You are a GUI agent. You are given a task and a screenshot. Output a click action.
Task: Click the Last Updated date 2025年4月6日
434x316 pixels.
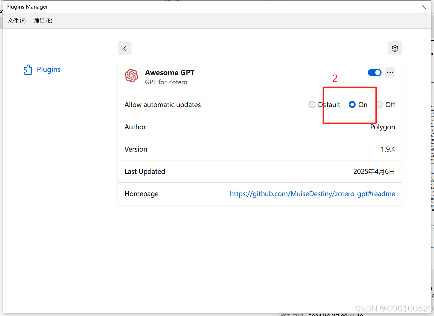click(374, 171)
